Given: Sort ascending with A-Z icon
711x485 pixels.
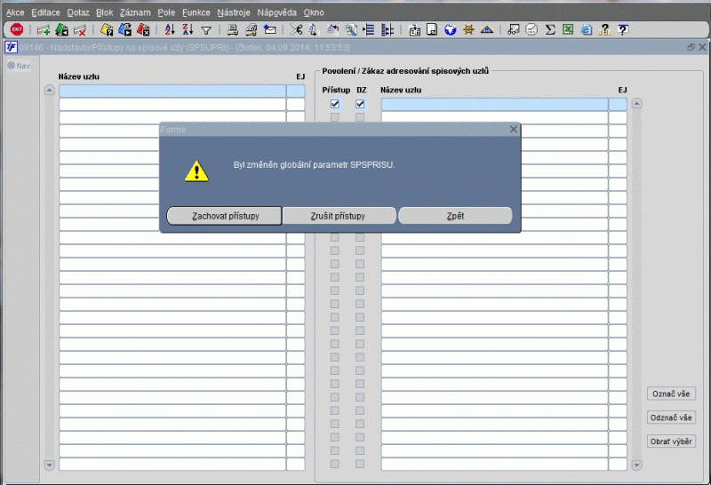Looking at the screenshot, I should pos(170,30).
